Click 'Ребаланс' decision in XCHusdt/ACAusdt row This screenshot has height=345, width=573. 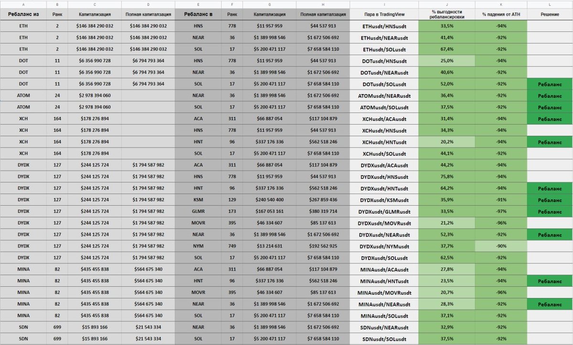(550, 119)
